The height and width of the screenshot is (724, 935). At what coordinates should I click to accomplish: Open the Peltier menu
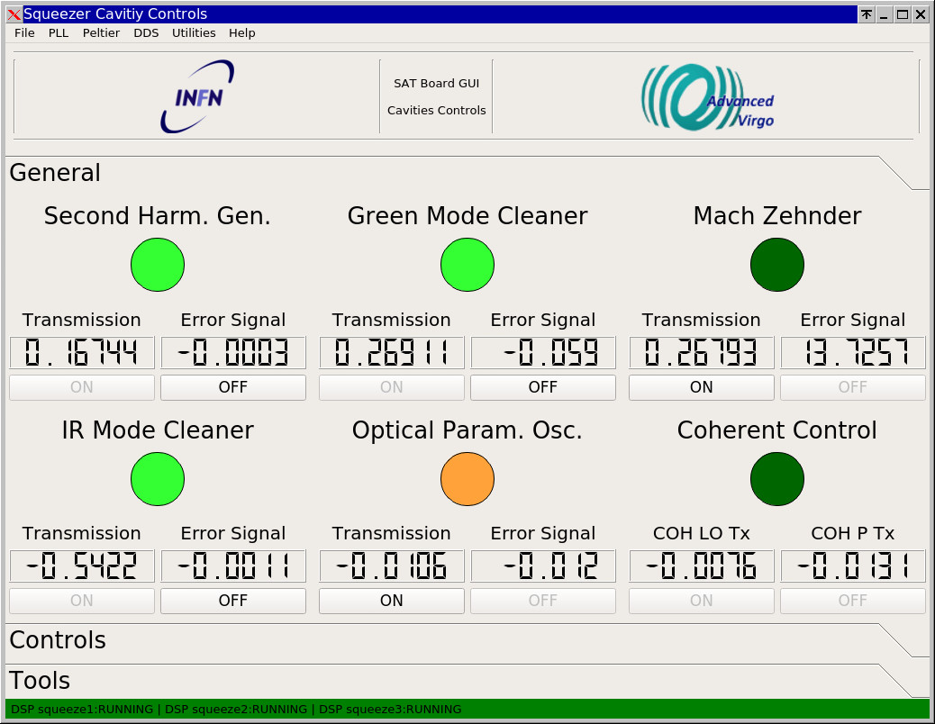(x=101, y=33)
